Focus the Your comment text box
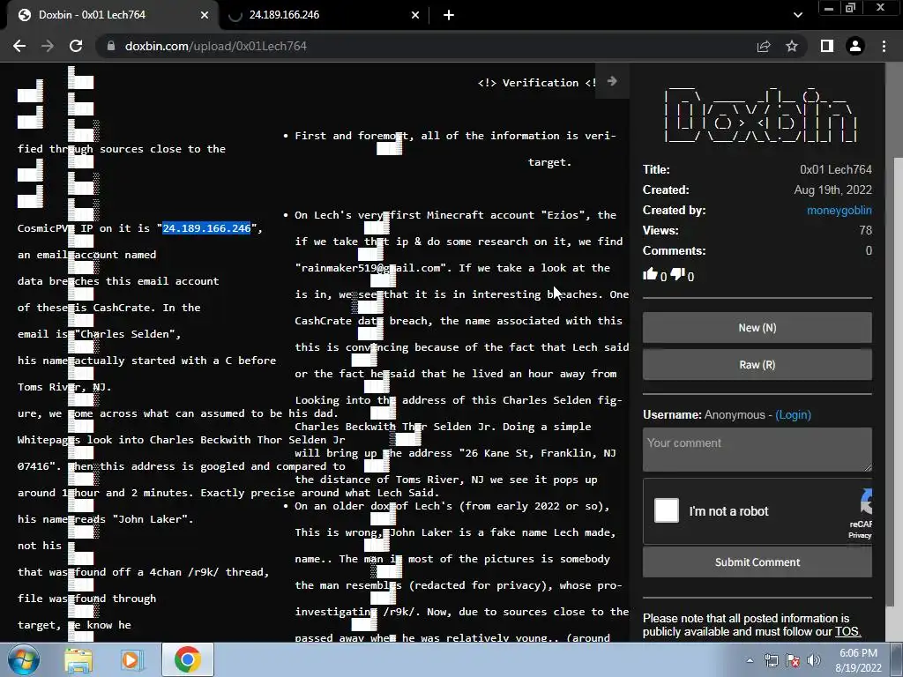 pyautogui.click(x=757, y=449)
